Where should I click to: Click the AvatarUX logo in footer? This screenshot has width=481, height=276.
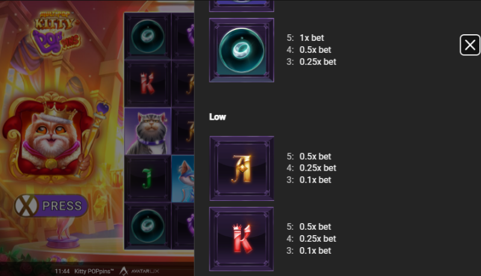click(139, 271)
